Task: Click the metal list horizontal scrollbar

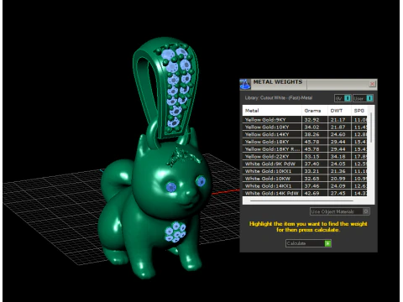Action: pos(301,200)
